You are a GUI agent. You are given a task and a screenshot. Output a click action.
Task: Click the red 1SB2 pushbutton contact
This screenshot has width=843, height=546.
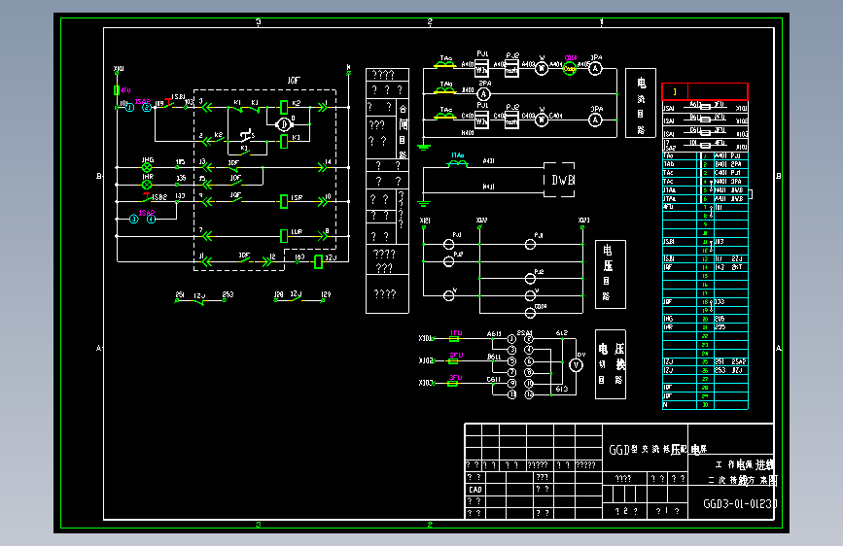click(x=146, y=198)
